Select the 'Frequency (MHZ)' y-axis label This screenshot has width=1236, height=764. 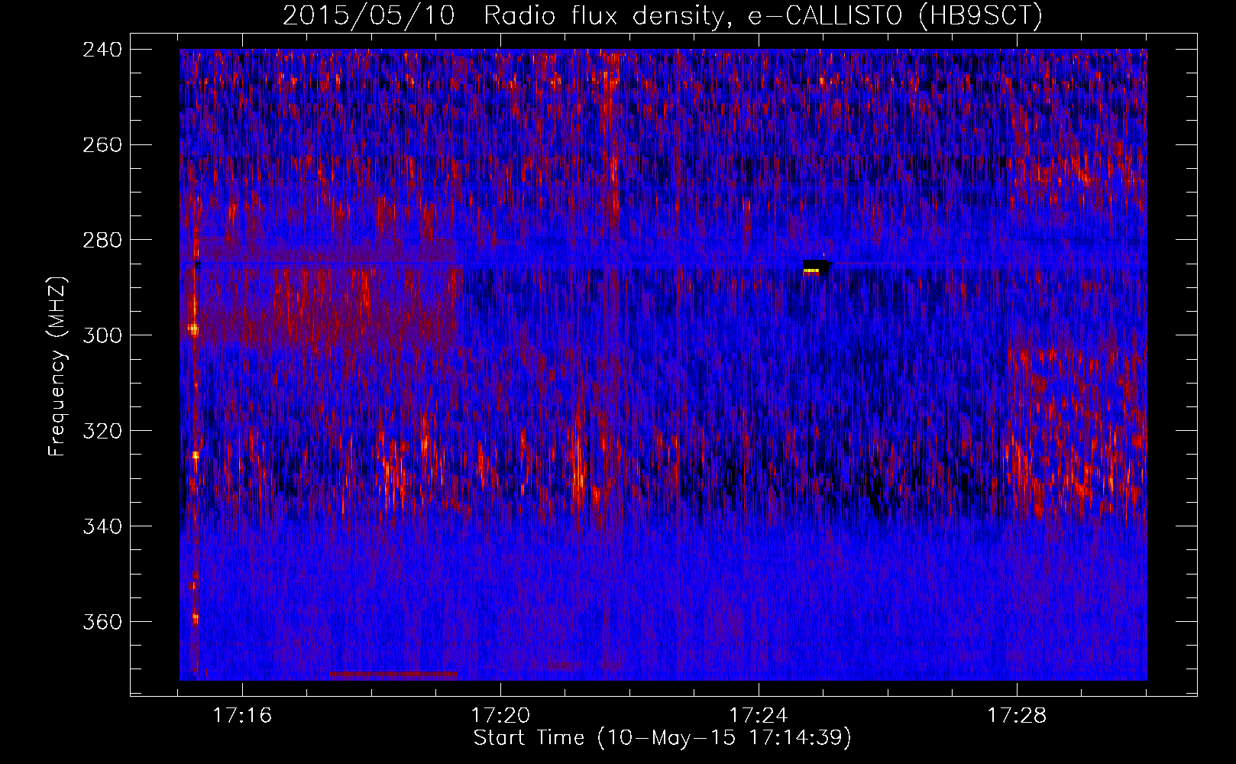pyautogui.click(x=57, y=366)
